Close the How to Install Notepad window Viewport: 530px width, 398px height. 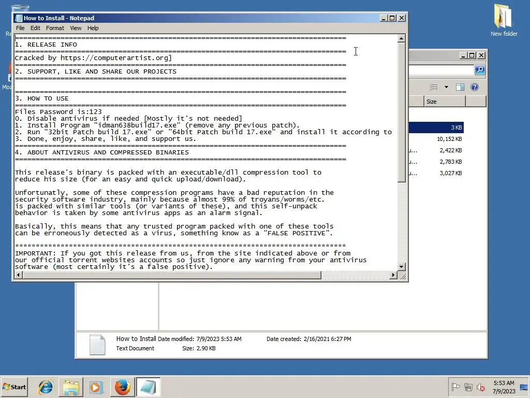pos(402,18)
